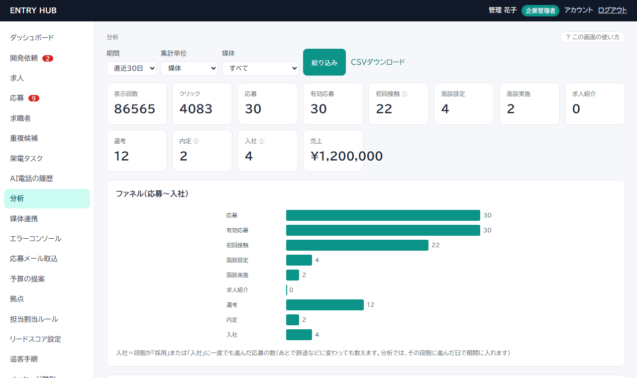Open 追客手順 in the sidebar

47,359
